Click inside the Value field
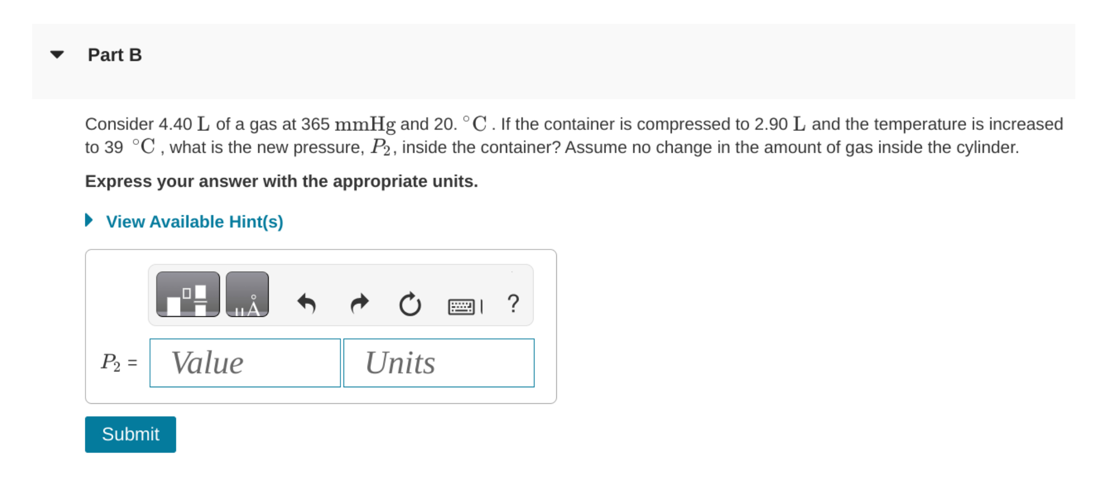1110x499 pixels. point(244,362)
